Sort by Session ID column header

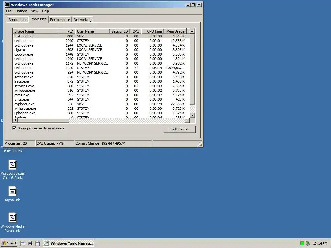click(x=120, y=31)
